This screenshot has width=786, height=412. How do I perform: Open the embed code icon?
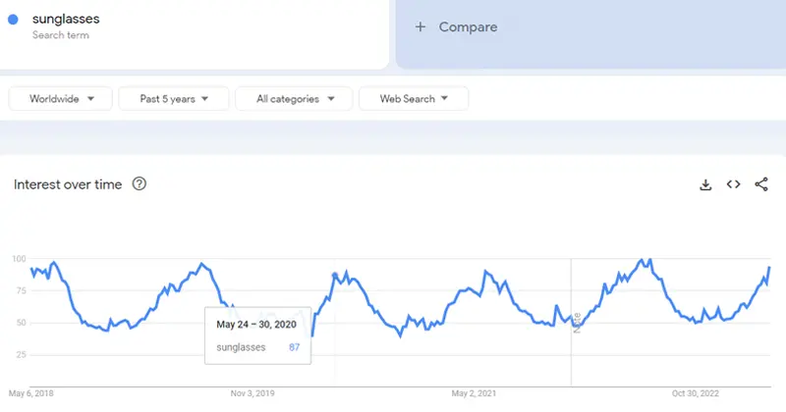(x=733, y=184)
